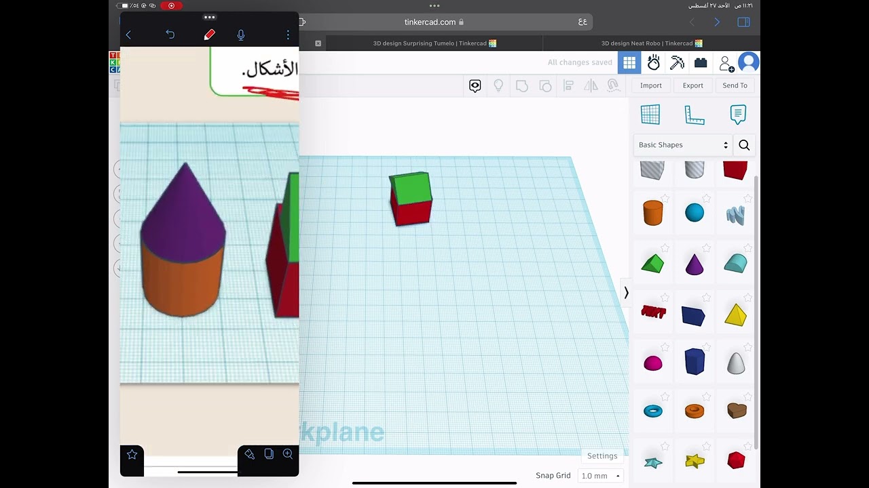Undo in notes window
The width and height of the screenshot is (869, 488).
(x=170, y=35)
